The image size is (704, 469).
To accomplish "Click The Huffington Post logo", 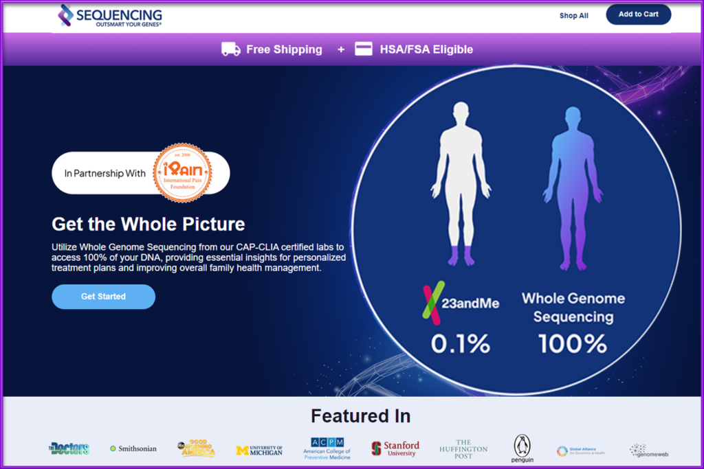I will pyautogui.click(x=463, y=447).
